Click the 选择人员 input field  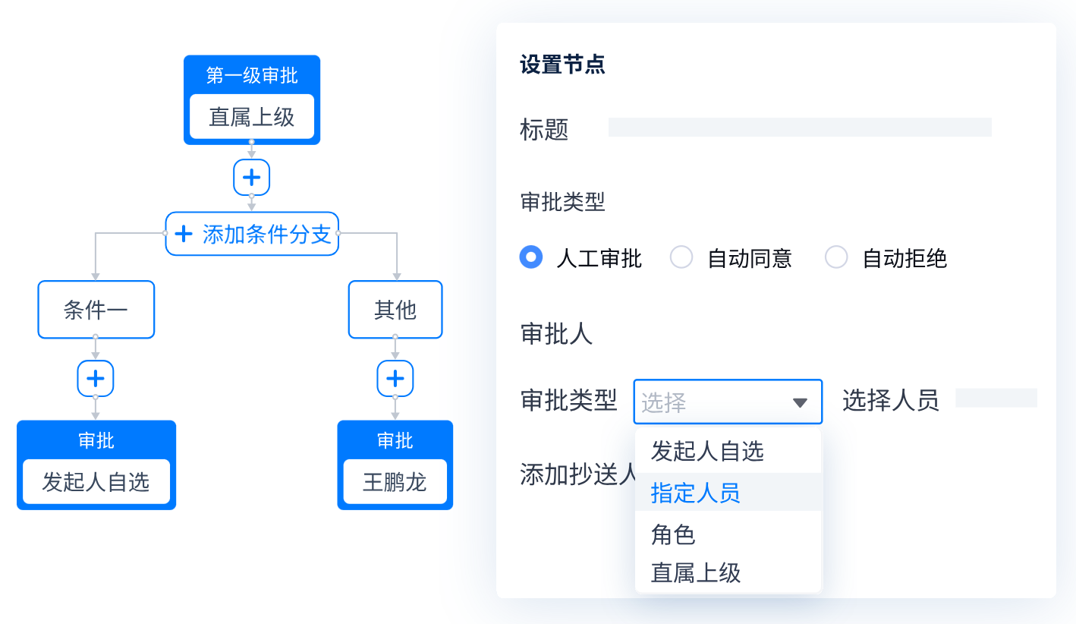click(996, 399)
